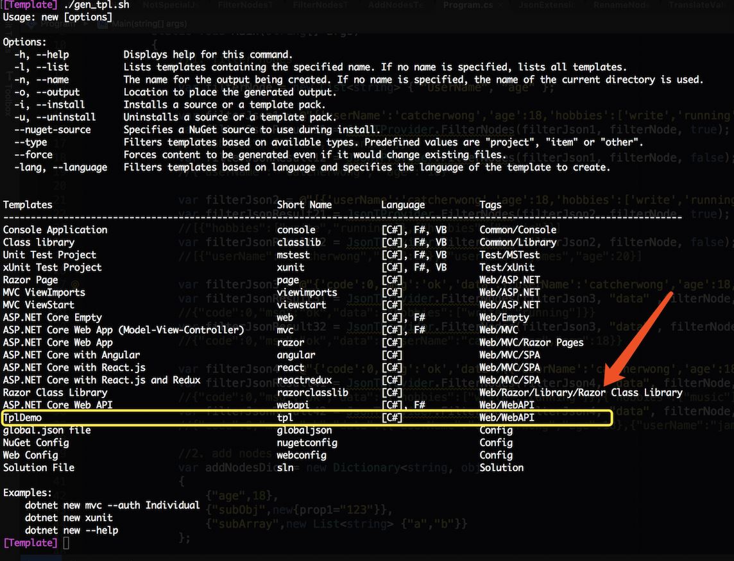Click the terminal cursor after the last [Template] prompt
The height and width of the screenshot is (561, 734).
click(66, 543)
